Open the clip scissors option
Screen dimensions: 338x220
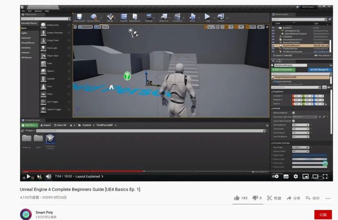(x=274, y=198)
